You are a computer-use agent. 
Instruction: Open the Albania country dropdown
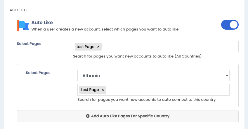tap(153, 76)
